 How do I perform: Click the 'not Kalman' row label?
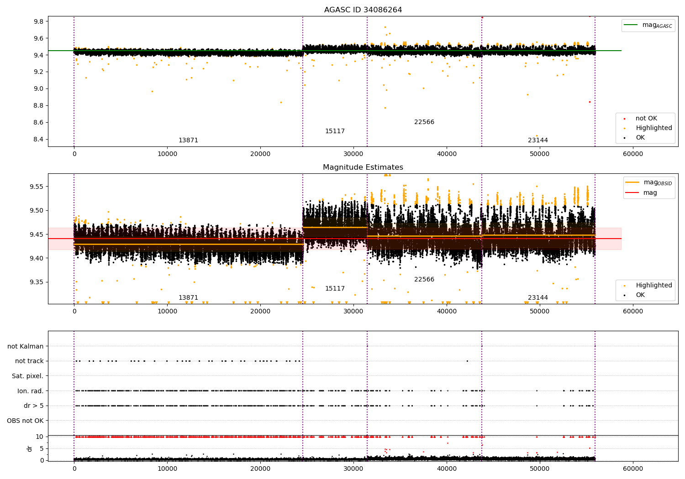(26, 346)
